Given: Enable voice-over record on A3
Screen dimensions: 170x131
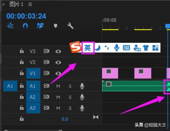Looking at the screenshot, I should pos(82,108).
